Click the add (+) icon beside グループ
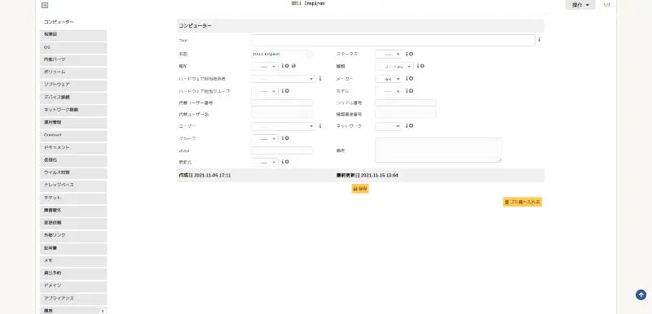Screen dimensions: 652x314 click(287, 138)
